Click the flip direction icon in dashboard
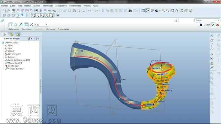Image resolution: width=221 pixels, height=124 pixels. pos(31,25)
